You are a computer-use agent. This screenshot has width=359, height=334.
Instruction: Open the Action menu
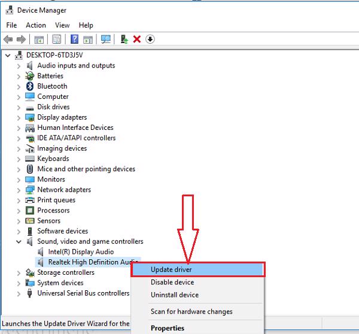coord(36,25)
